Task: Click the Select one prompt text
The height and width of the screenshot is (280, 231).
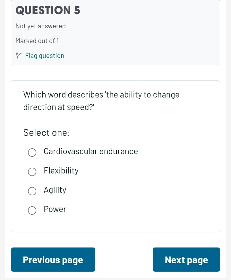Action: pos(47,132)
